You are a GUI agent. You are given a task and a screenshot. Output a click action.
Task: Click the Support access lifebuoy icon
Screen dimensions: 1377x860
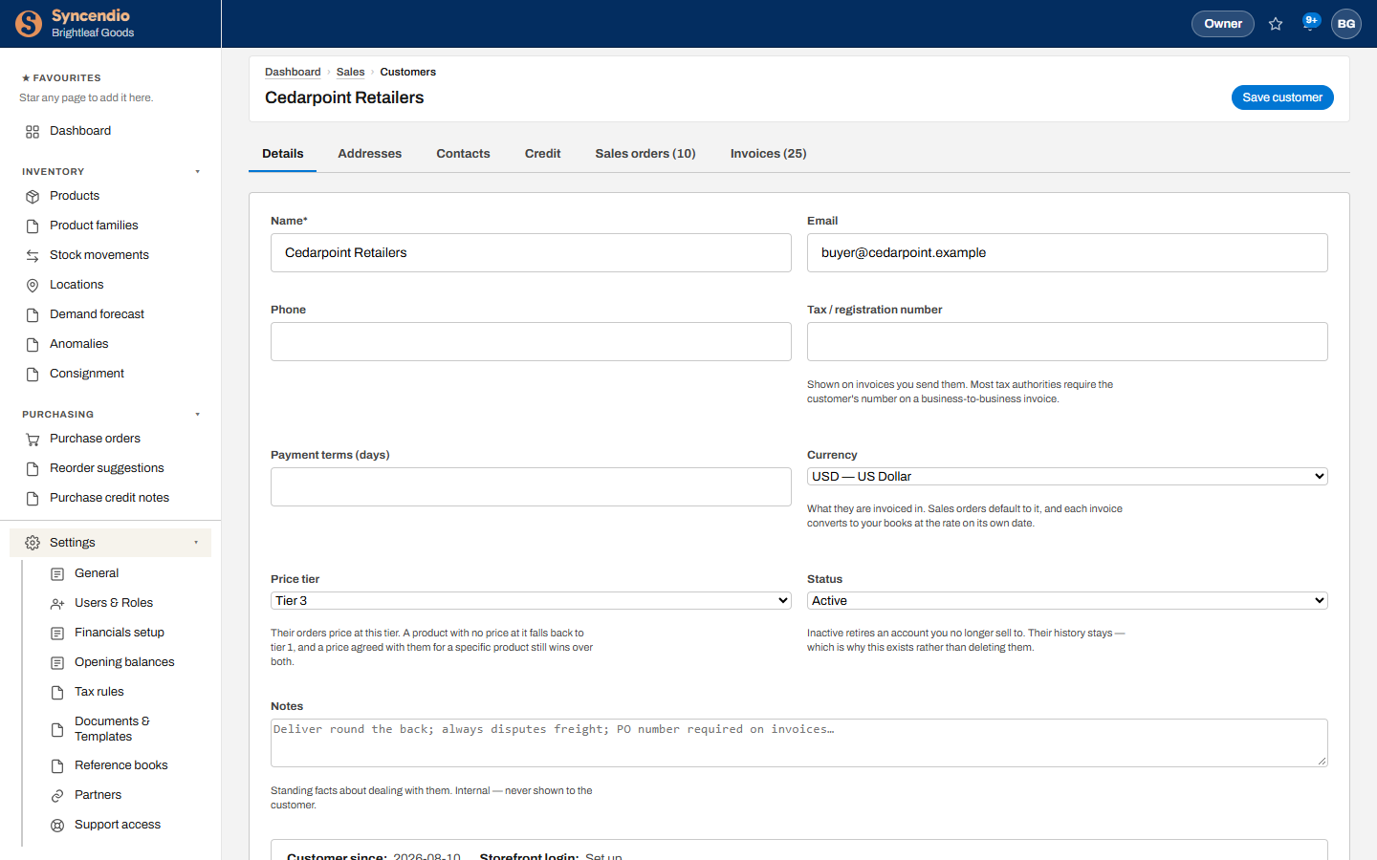(x=57, y=825)
